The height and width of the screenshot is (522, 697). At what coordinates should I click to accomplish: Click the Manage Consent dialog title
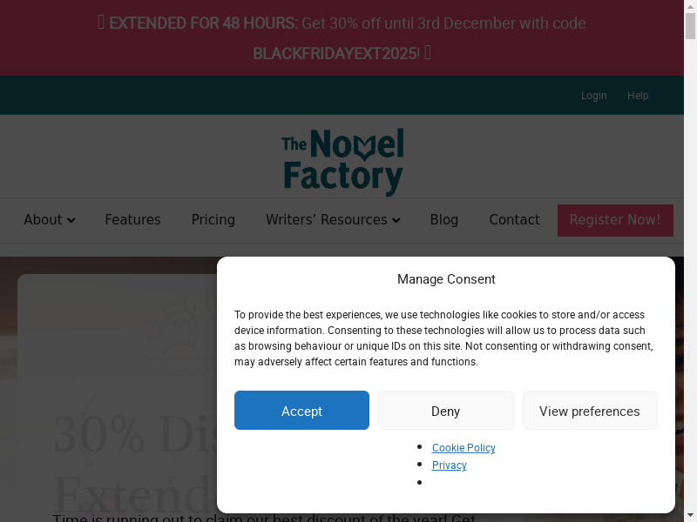point(446,279)
